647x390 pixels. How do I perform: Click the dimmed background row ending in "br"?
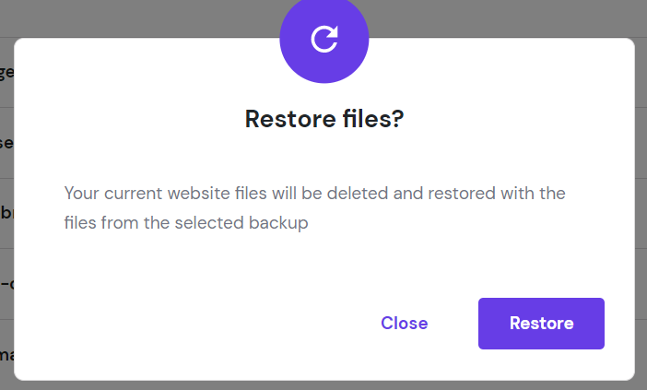pyautogui.click(x=6, y=213)
